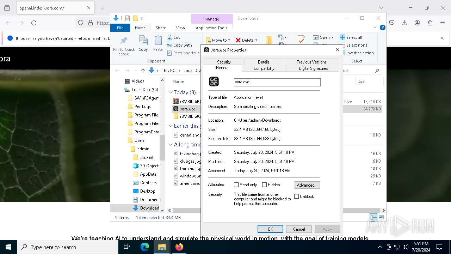
Task: Switch to large icons view in status bar
Action: pyautogui.click(x=381, y=217)
